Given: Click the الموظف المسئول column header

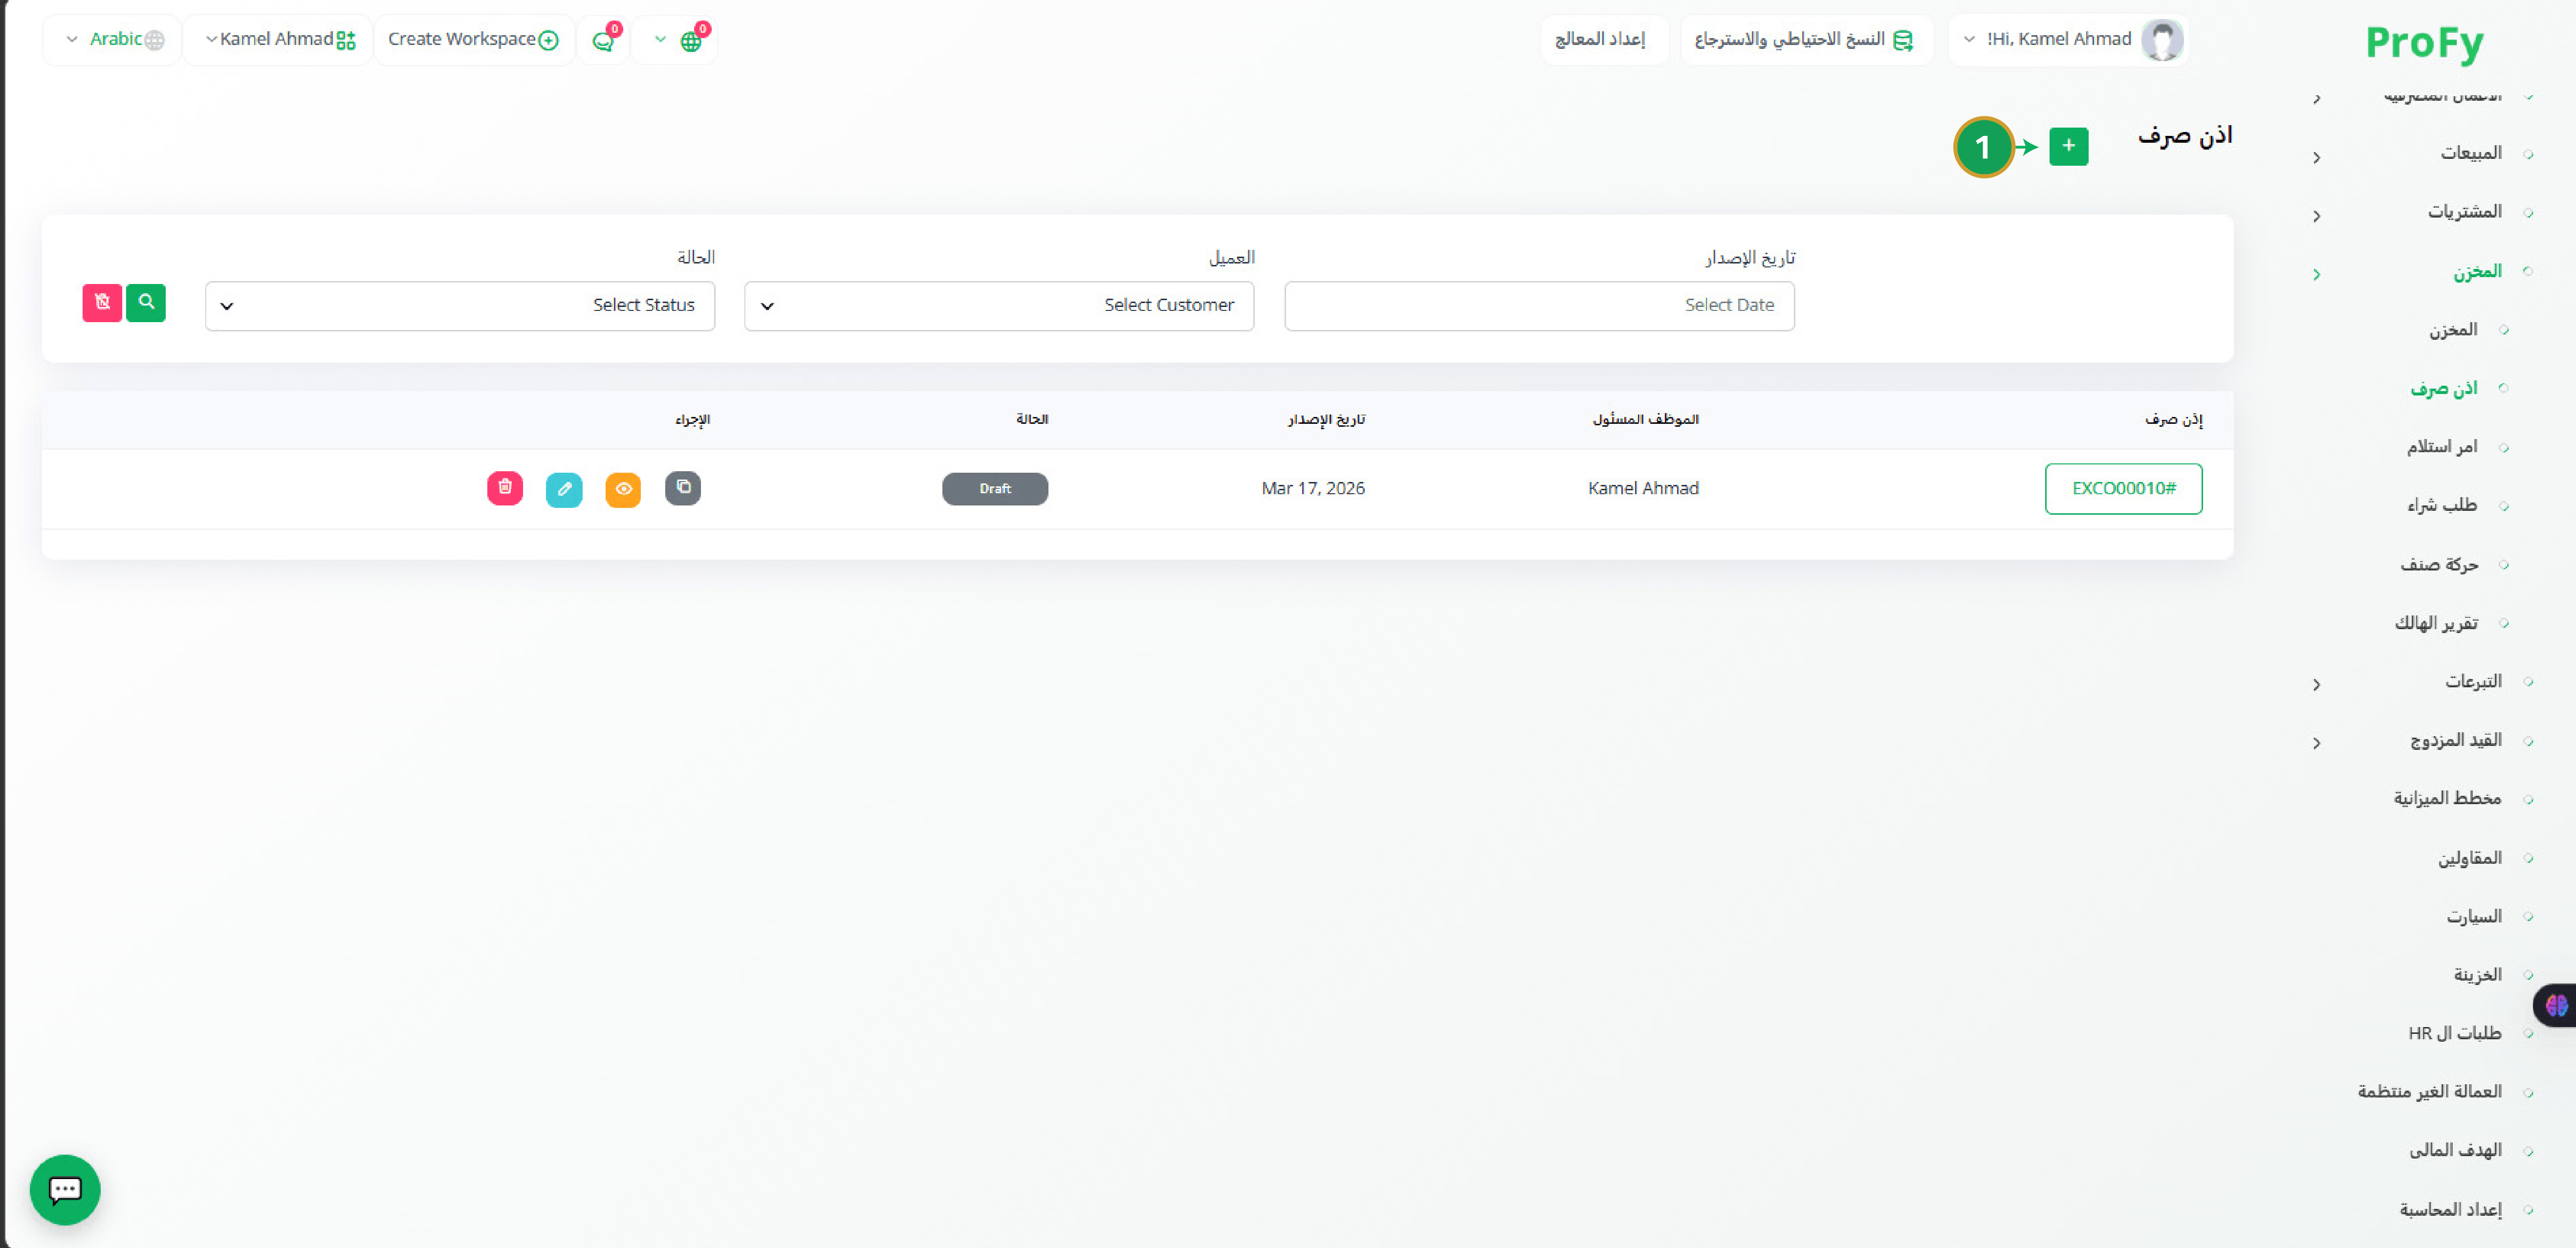Looking at the screenshot, I should (x=1645, y=419).
